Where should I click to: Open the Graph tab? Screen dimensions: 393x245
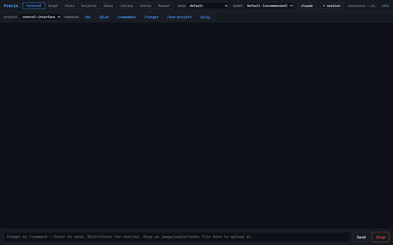click(53, 6)
